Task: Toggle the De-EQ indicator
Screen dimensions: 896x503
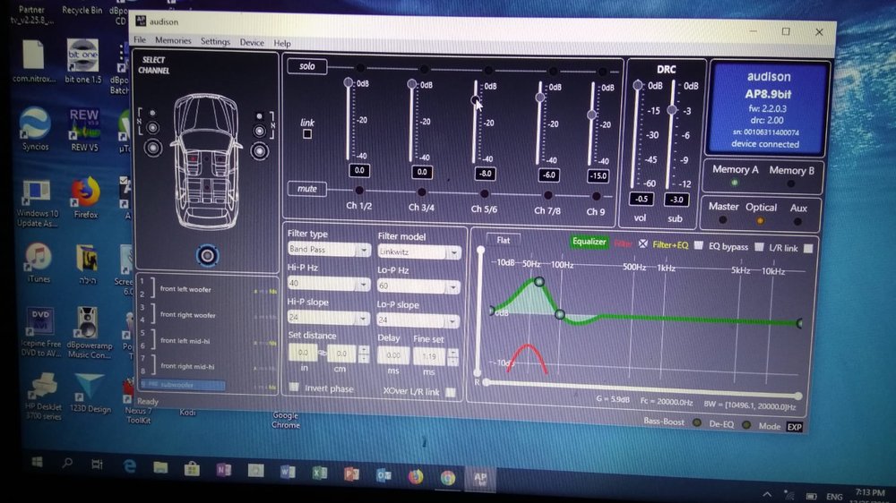Action: 745,425
